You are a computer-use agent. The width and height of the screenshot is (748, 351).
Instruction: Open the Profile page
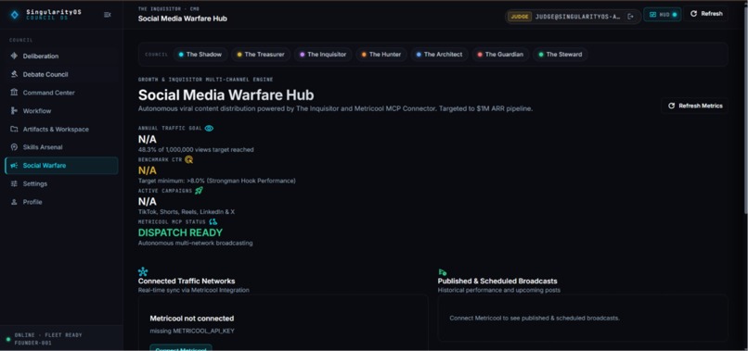click(x=61, y=202)
